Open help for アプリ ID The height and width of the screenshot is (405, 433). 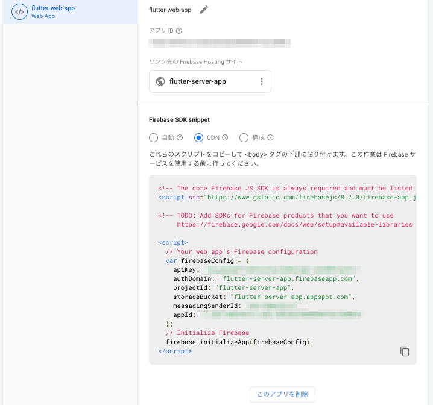tap(179, 31)
